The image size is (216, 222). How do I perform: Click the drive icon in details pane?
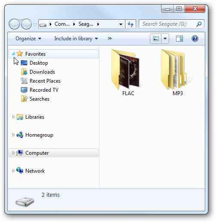click(x=25, y=202)
